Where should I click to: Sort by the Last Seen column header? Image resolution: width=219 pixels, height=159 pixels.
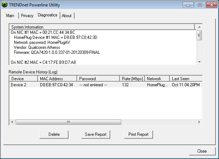186,78
